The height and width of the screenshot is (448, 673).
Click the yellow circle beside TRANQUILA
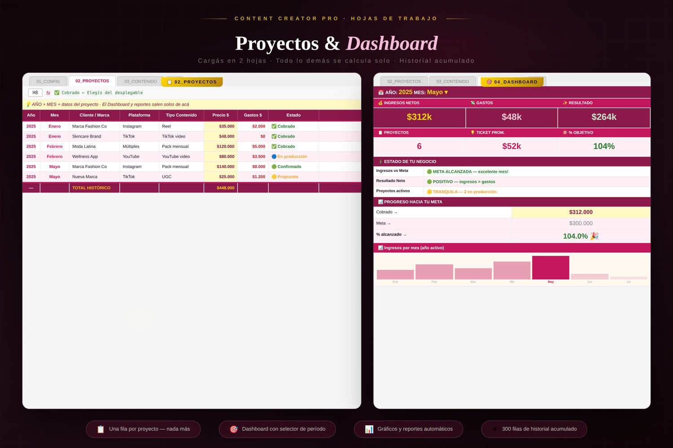[429, 192]
